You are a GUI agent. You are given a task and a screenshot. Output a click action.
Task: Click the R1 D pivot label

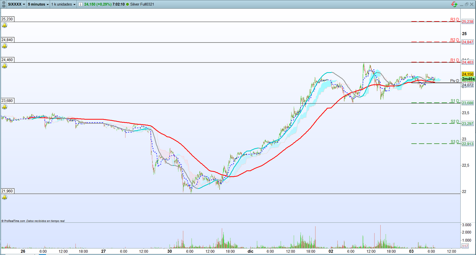[x=455, y=60]
